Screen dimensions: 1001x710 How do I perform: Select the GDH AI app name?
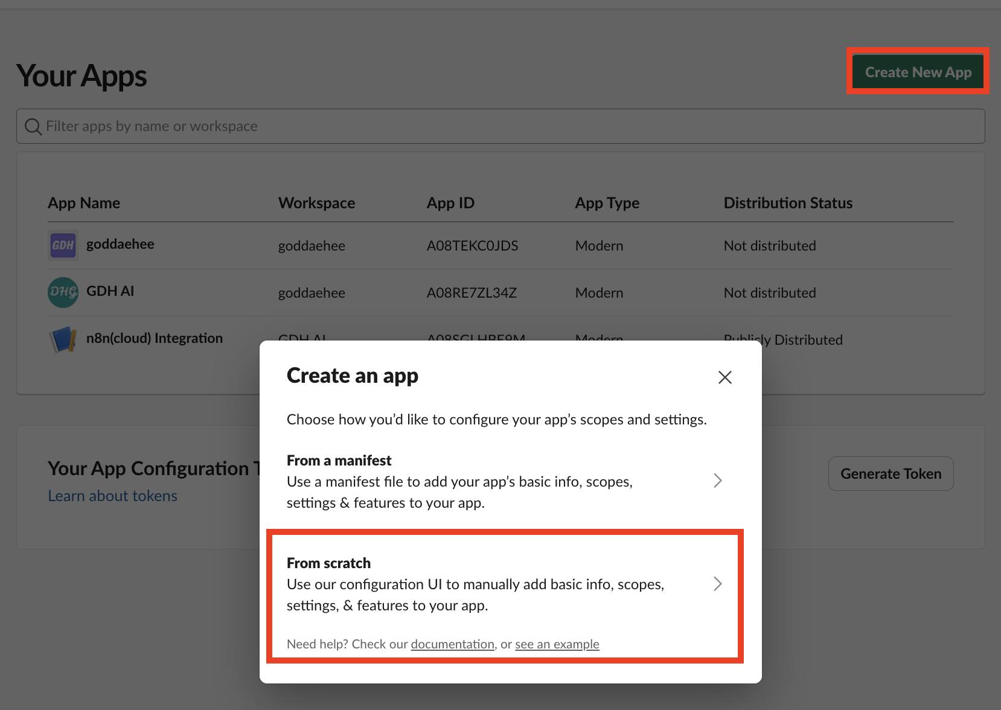pos(110,291)
